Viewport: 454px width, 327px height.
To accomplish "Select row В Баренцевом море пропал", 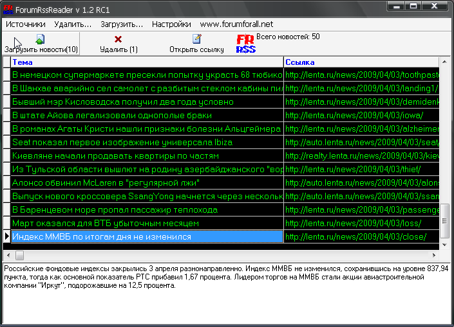I will pos(147,210).
